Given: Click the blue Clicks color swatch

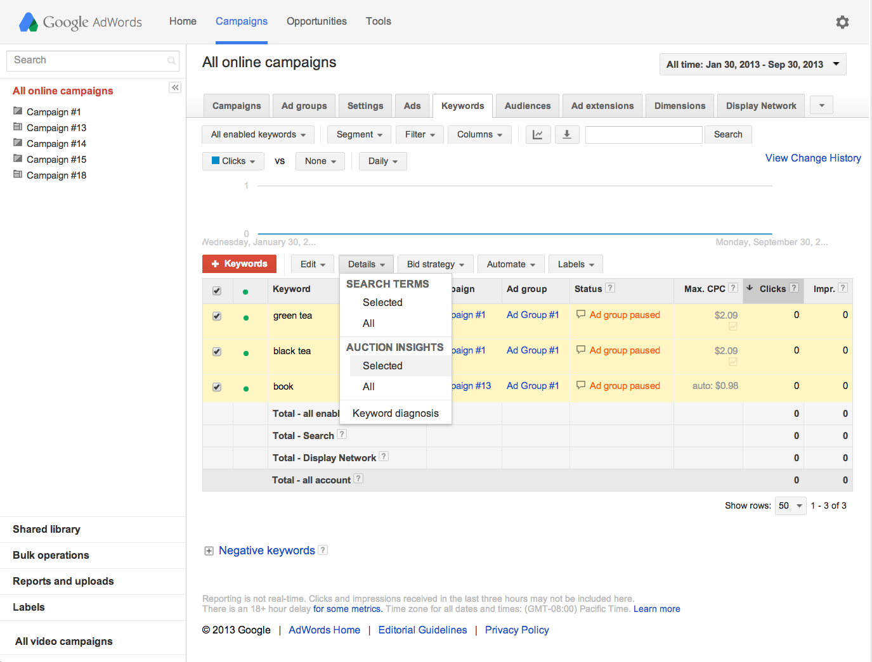Looking at the screenshot, I should pos(216,161).
